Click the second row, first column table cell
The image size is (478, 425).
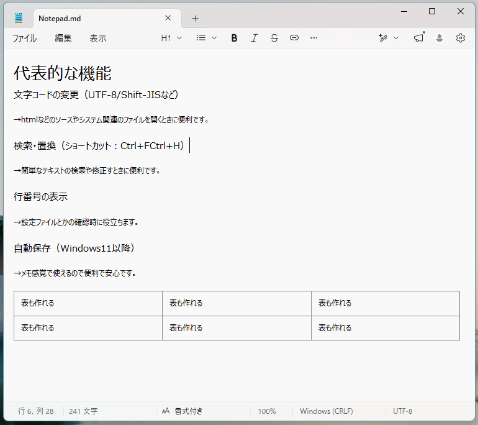pyautogui.click(x=88, y=328)
